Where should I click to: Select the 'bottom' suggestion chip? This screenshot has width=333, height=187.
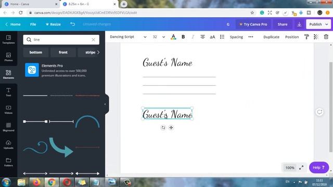[36, 52]
